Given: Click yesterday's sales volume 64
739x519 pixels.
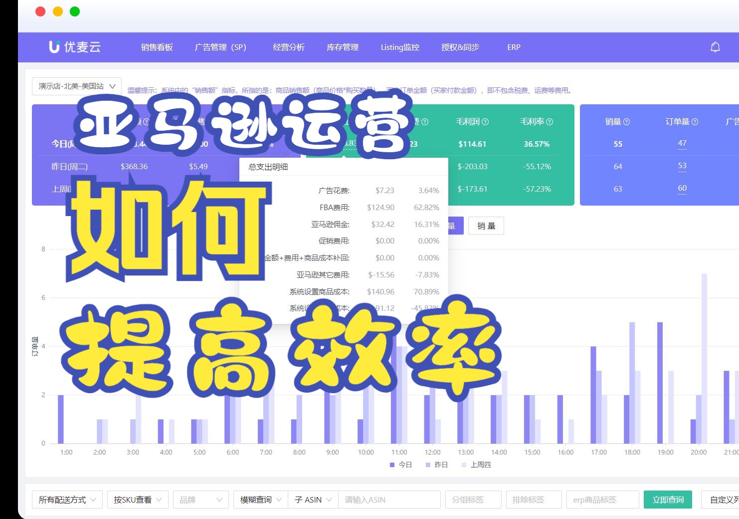Looking at the screenshot, I should [x=618, y=167].
